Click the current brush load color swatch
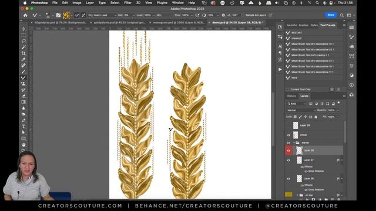376x211 pixels. (66, 15)
